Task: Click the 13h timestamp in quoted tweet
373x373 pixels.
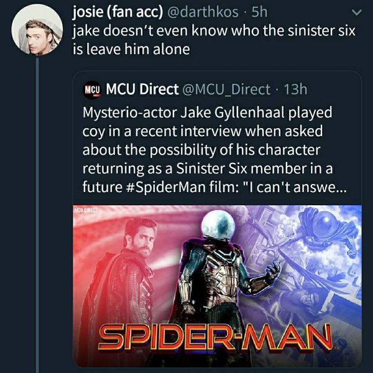Action: pyautogui.click(x=295, y=89)
